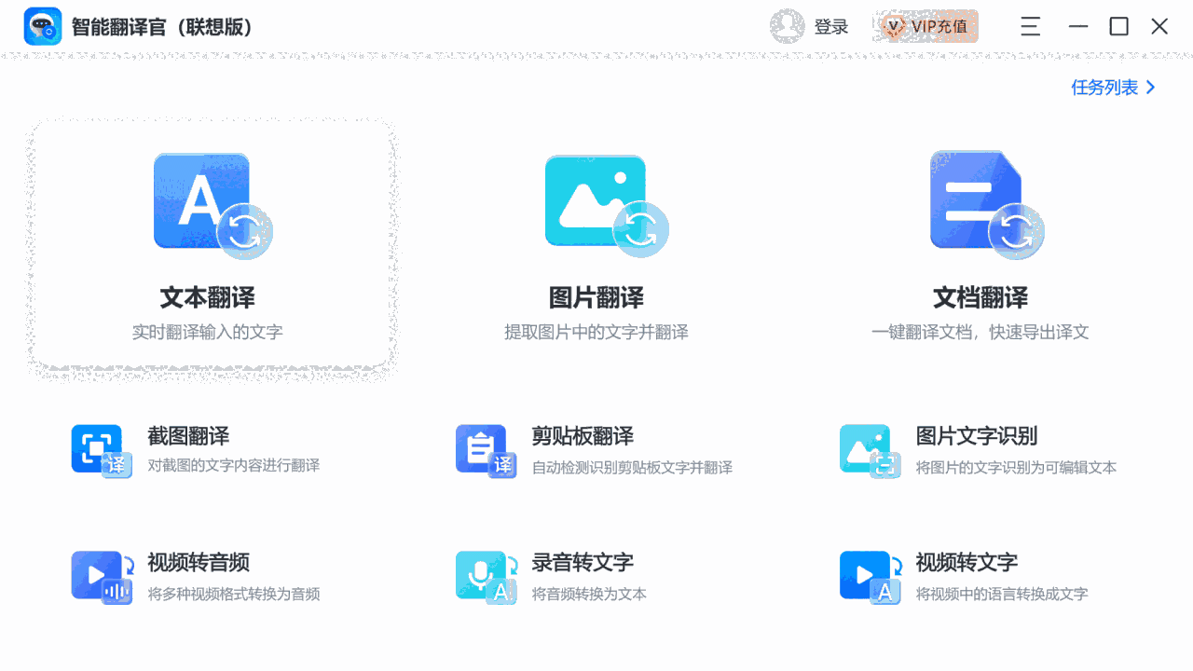Click the app logo robot icon
The height and width of the screenshot is (671, 1193).
[39, 26]
